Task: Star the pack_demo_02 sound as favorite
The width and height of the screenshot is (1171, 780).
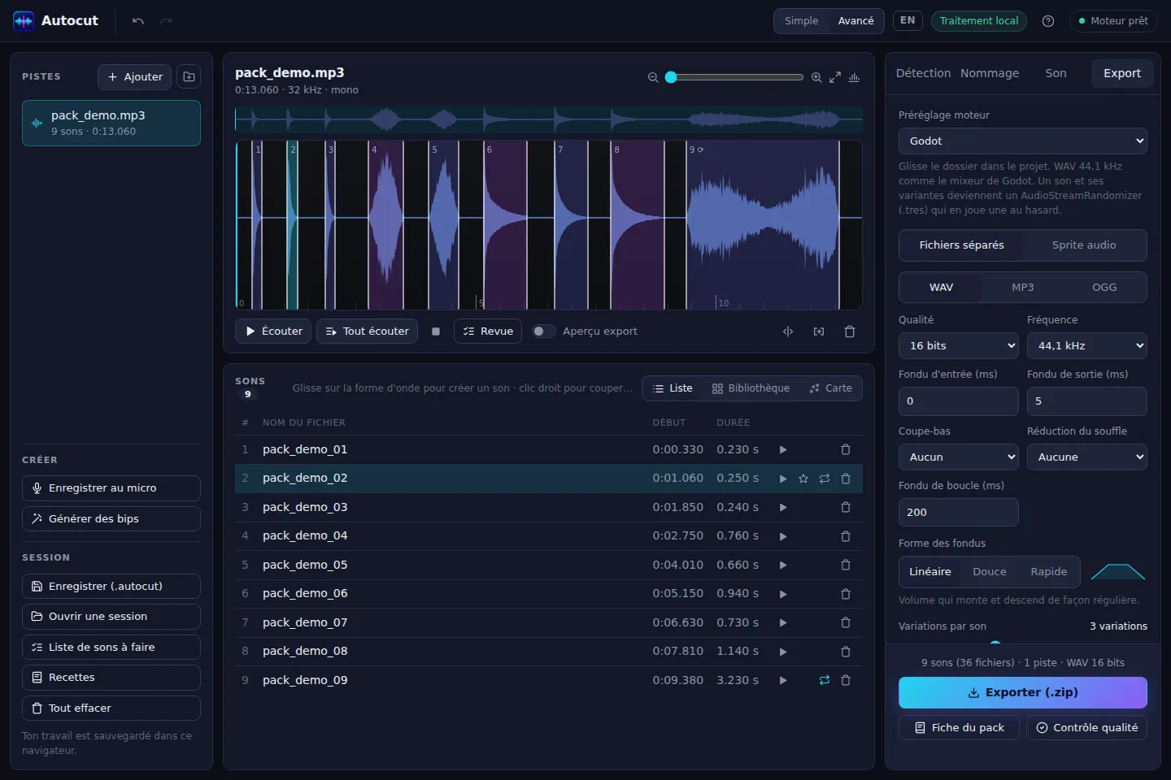Action: point(803,479)
